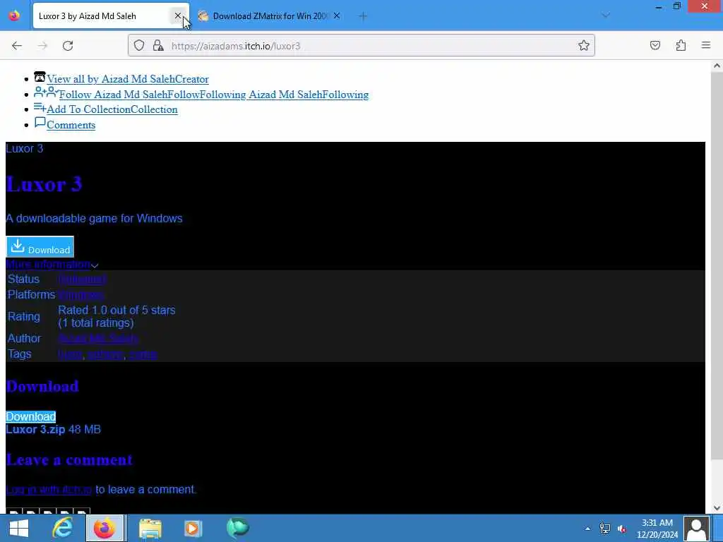This screenshot has width=723, height=542.
Task: Open the Windows Start button
Action: (x=19, y=528)
